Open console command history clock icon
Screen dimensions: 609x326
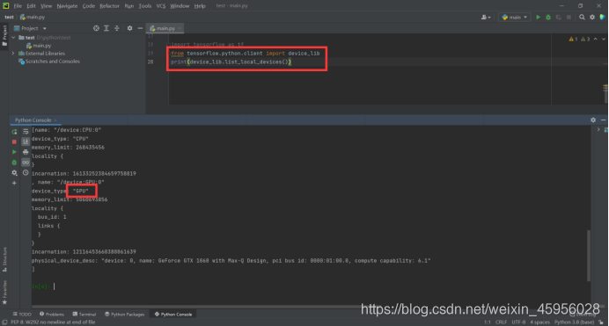[x=26, y=173]
